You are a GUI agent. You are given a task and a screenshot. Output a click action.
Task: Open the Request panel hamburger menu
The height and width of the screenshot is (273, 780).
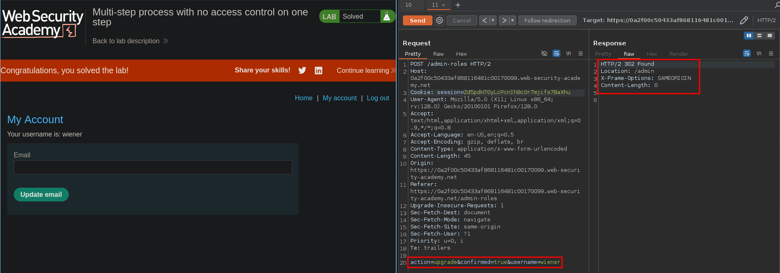580,54
